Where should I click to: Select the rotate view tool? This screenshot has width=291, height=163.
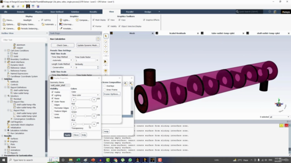105,41
